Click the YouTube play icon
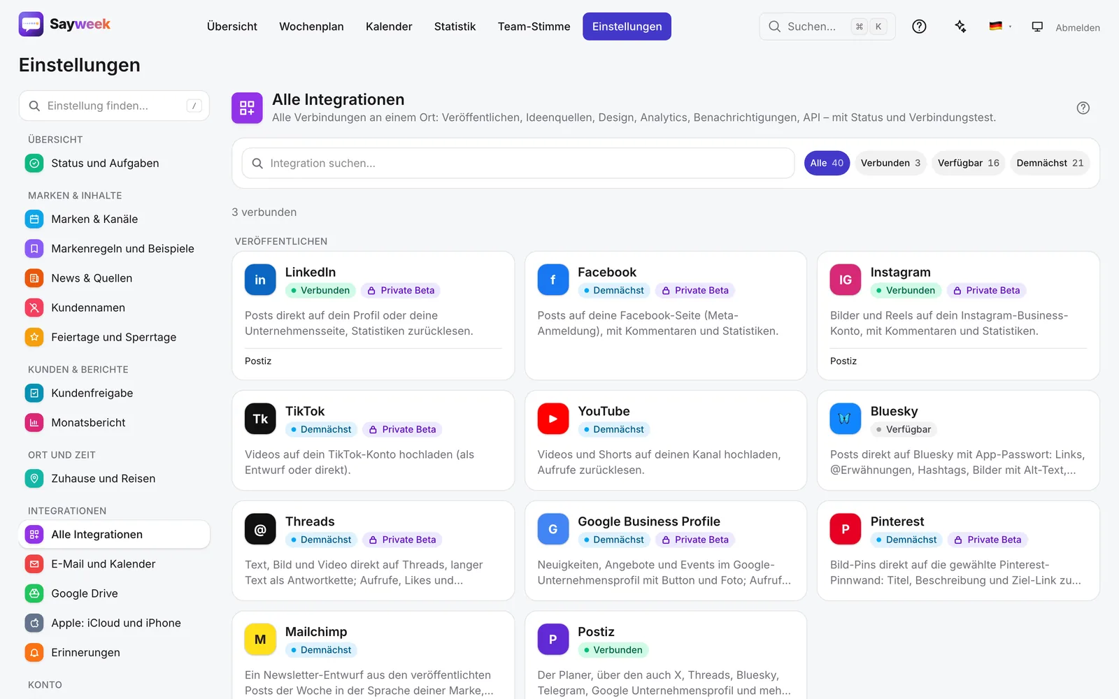This screenshot has height=699, width=1119. point(553,419)
